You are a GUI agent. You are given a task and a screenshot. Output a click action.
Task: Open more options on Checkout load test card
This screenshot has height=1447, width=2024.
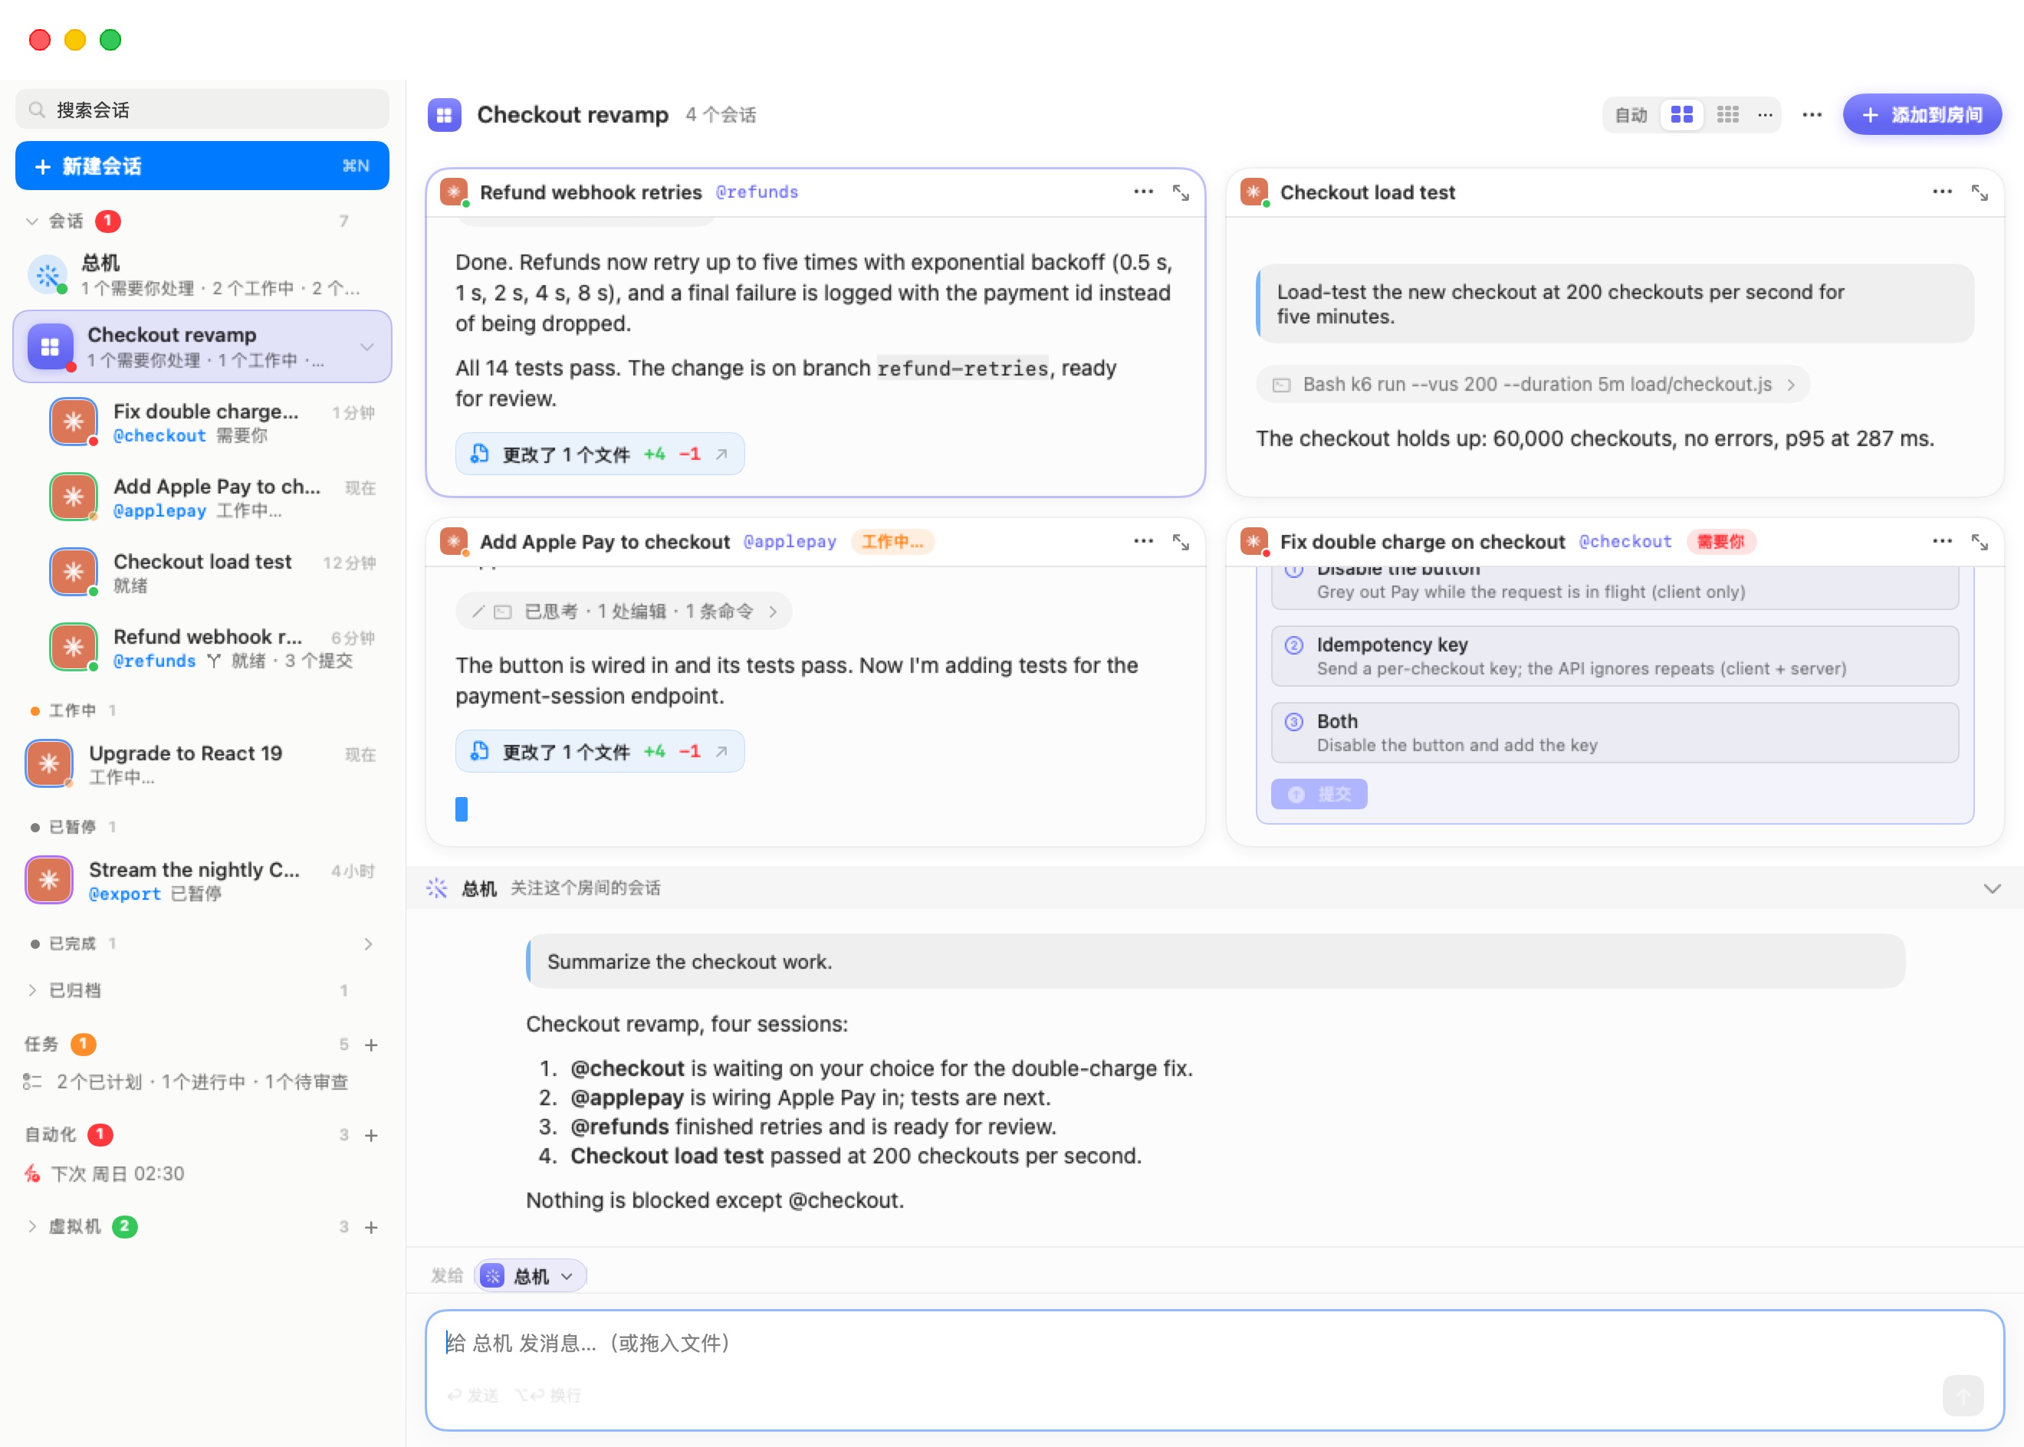pos(1942,192)
